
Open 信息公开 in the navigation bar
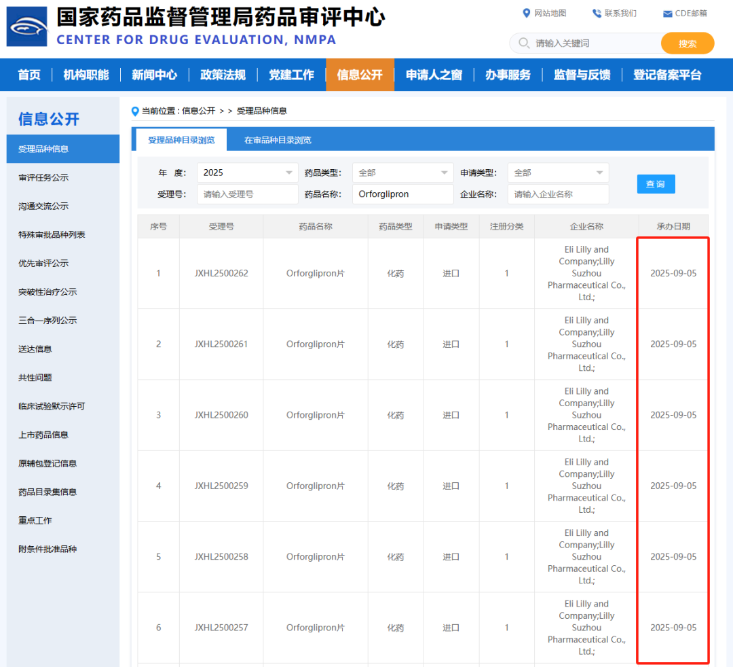tap(360, 75)
